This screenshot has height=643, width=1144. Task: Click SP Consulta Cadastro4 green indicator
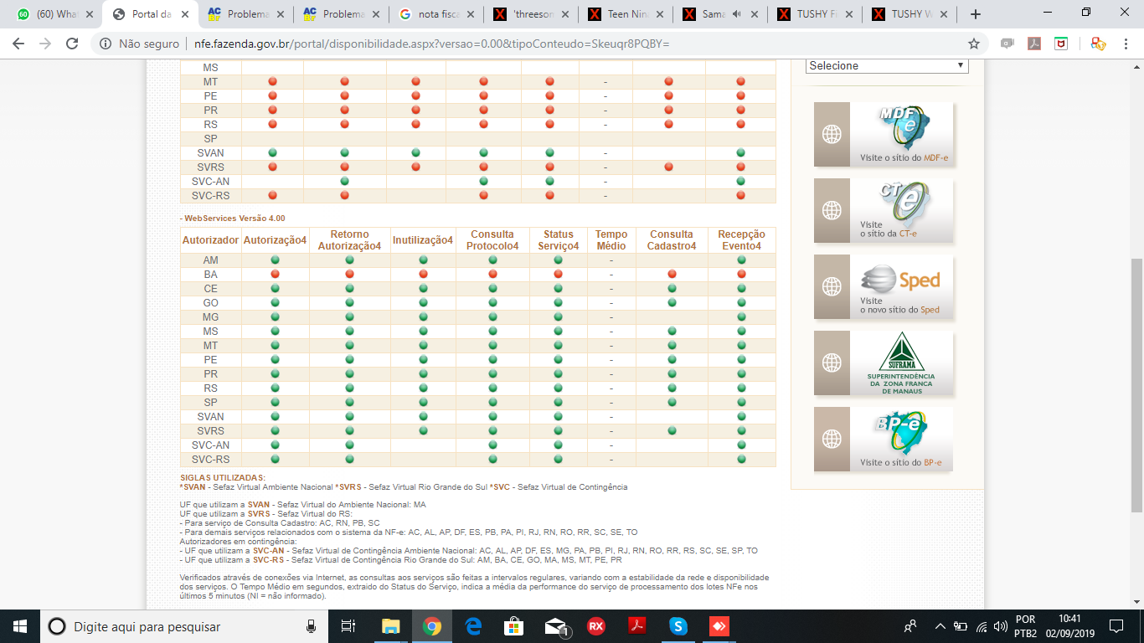tap(672, 402)
